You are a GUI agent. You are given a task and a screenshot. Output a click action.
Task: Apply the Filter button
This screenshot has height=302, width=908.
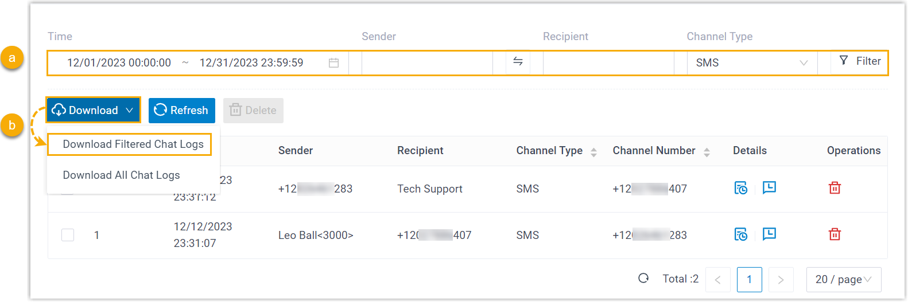point(860,61)
